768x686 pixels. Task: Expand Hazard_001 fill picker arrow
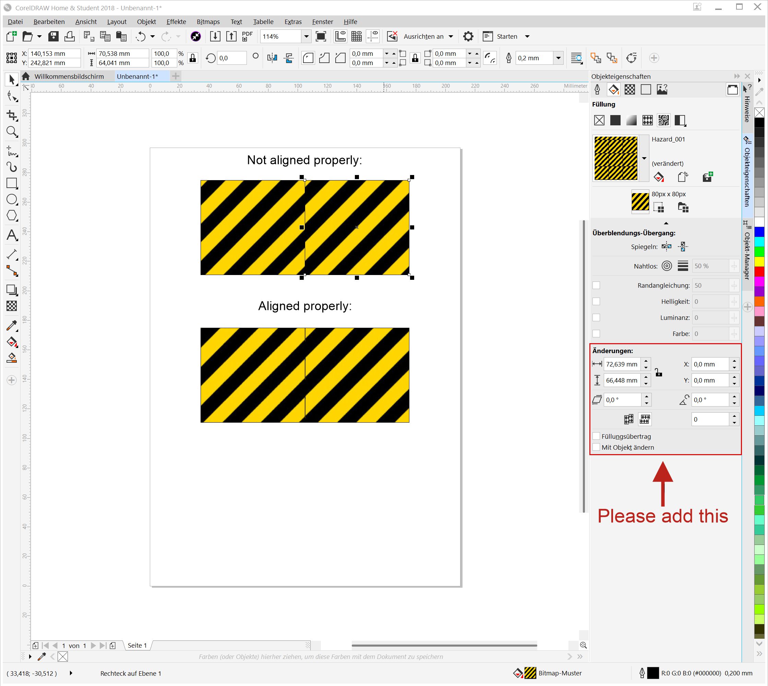644,158
